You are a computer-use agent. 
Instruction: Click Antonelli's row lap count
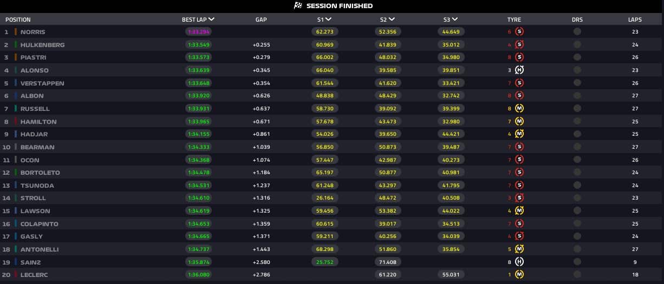point(635,249)
